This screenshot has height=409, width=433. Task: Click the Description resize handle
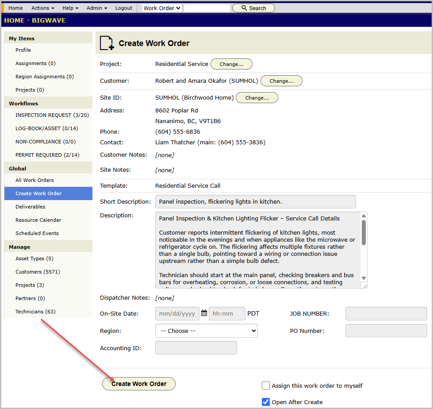pos(364,286)
